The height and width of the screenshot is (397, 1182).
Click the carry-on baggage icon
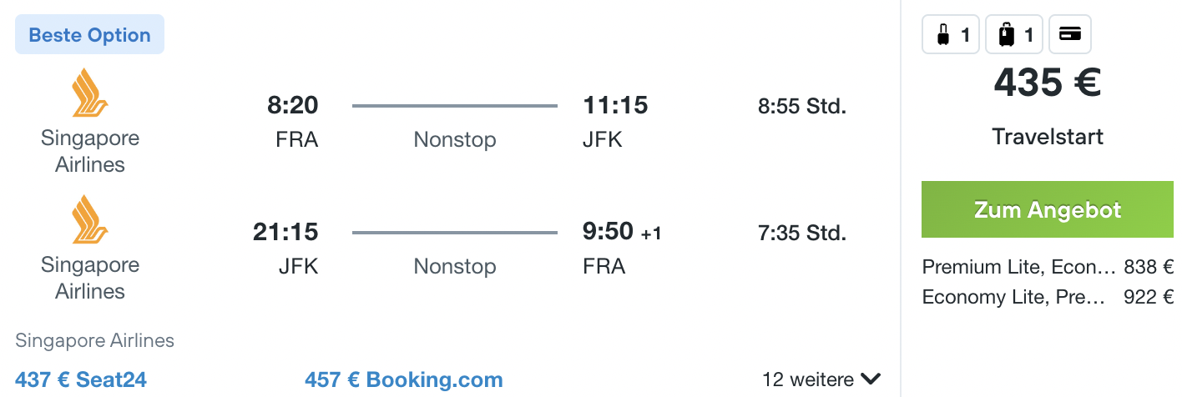(950, 35)
